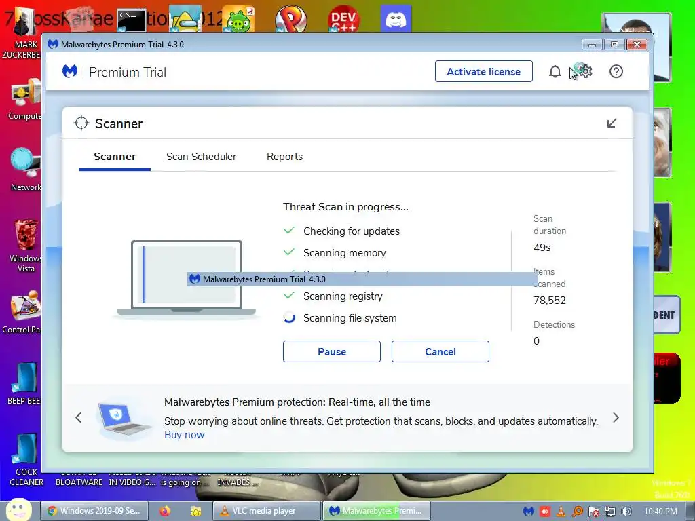Open the help question mark icon
Viewport: 695px width, 521px height.
(616, 71)
